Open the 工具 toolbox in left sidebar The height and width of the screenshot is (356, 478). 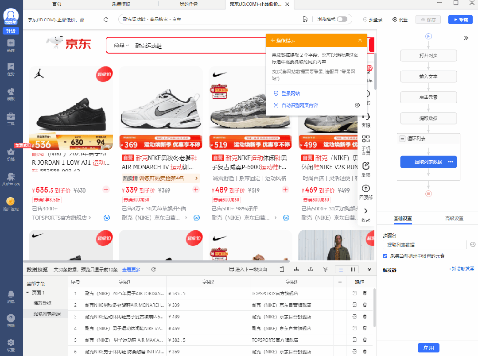coord(11,119)
